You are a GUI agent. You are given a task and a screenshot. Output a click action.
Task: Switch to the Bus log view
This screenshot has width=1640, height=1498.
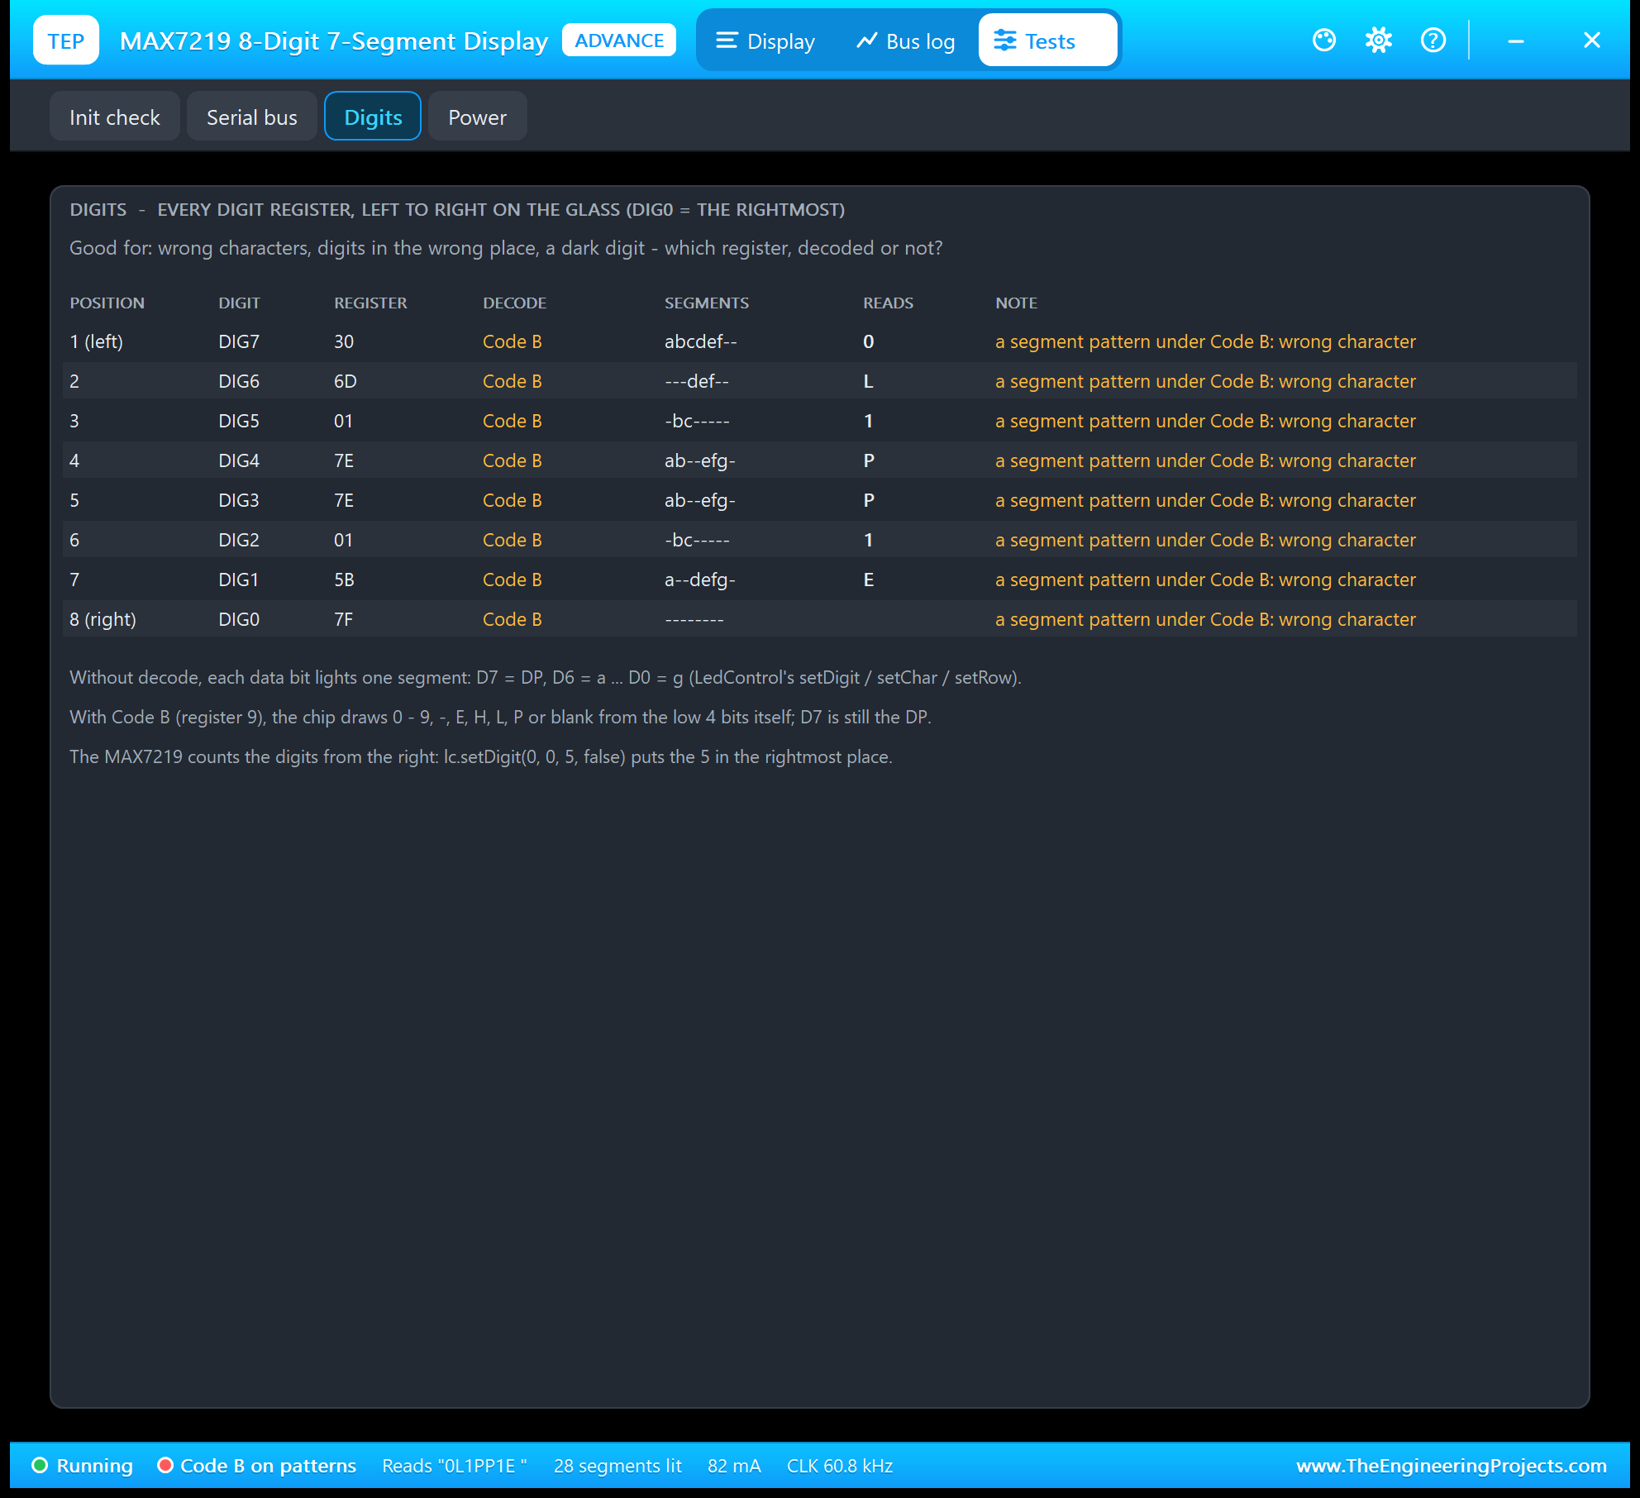coord(906,41)
